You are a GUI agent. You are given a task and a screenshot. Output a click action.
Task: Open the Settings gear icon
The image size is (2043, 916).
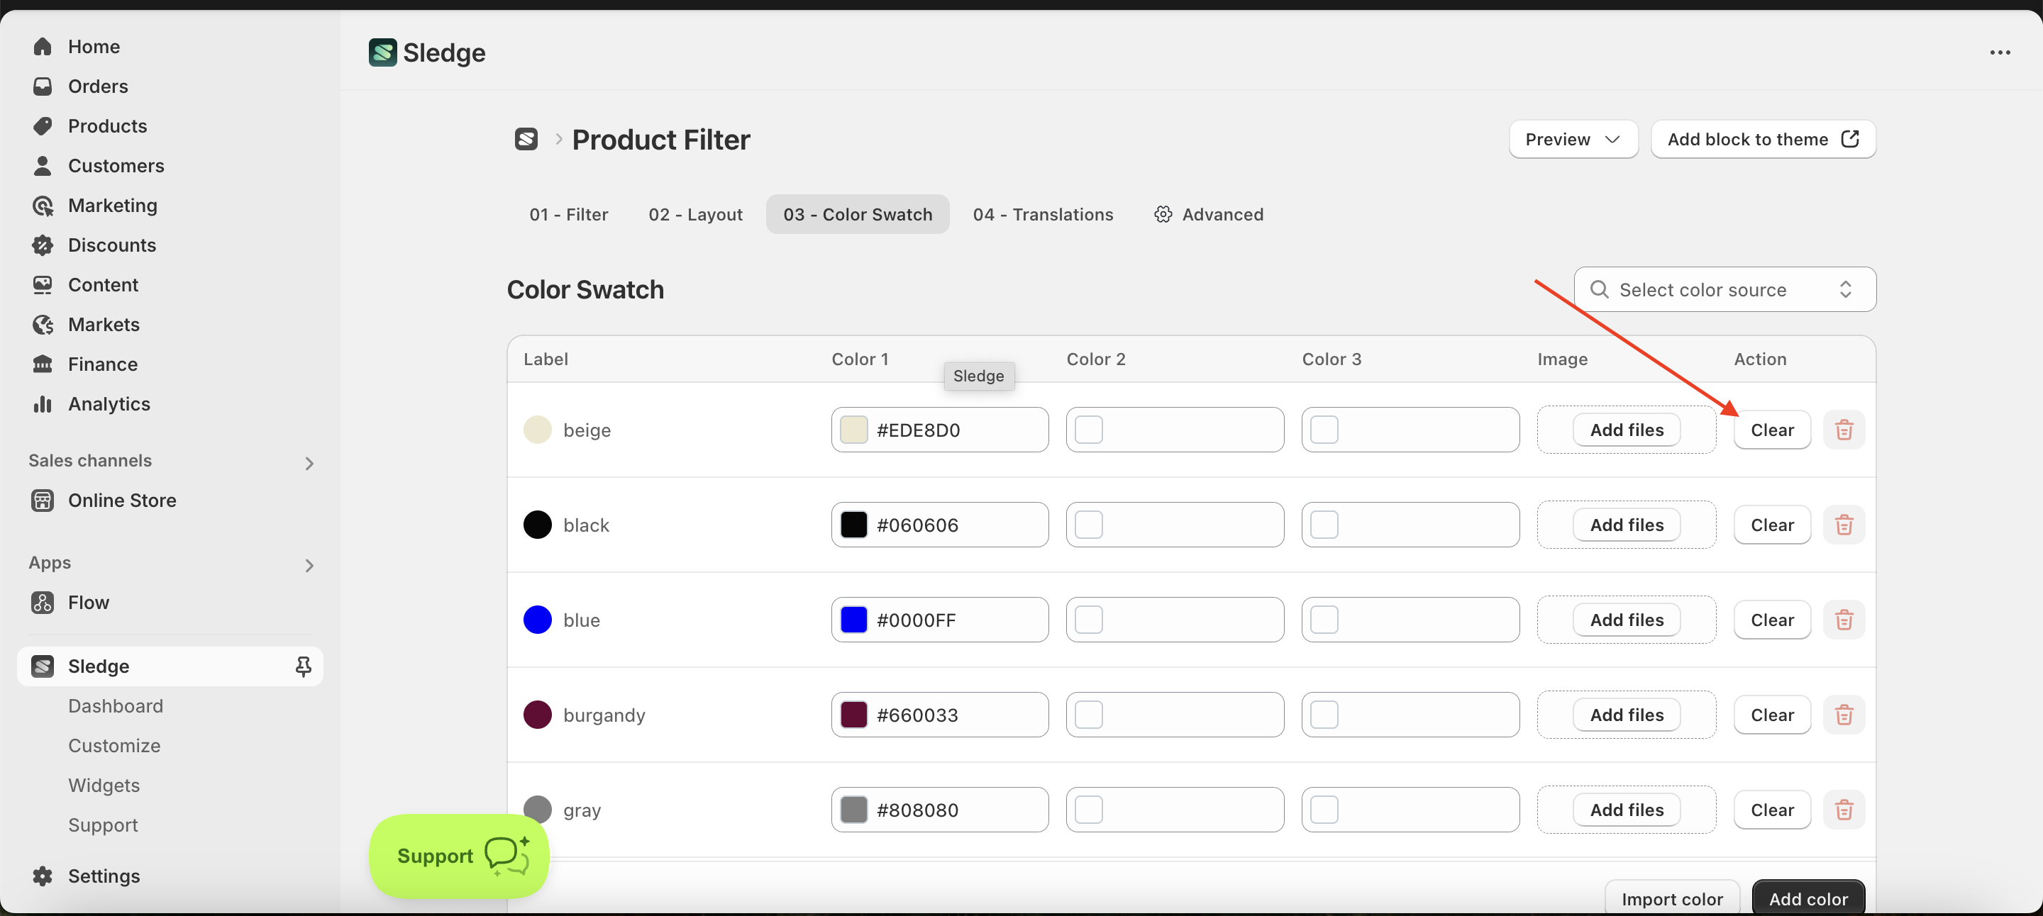42,876
